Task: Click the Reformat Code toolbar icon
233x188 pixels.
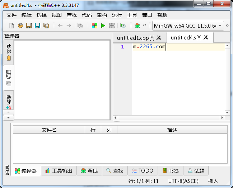Action: coord(80,25)
